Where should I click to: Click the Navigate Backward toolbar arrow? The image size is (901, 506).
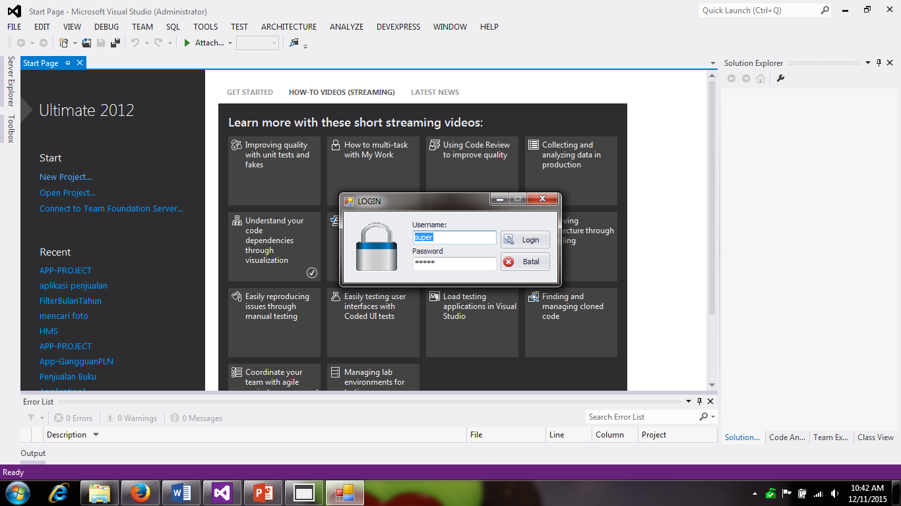[21, 43]
